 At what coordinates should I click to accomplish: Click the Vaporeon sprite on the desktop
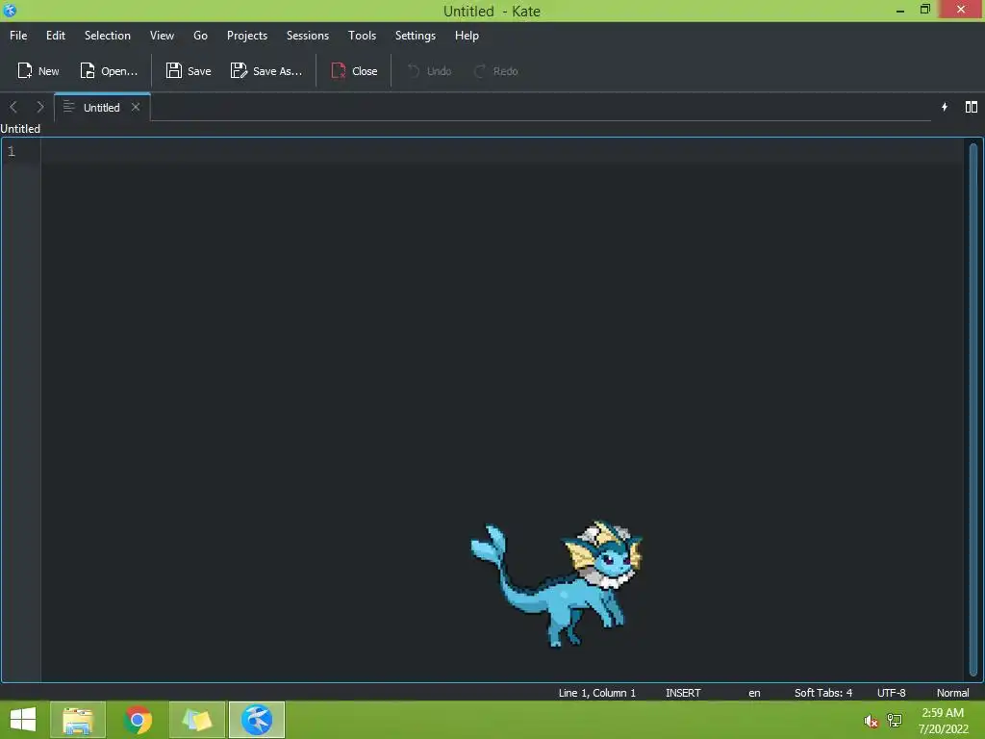click(x=557, y=583)
